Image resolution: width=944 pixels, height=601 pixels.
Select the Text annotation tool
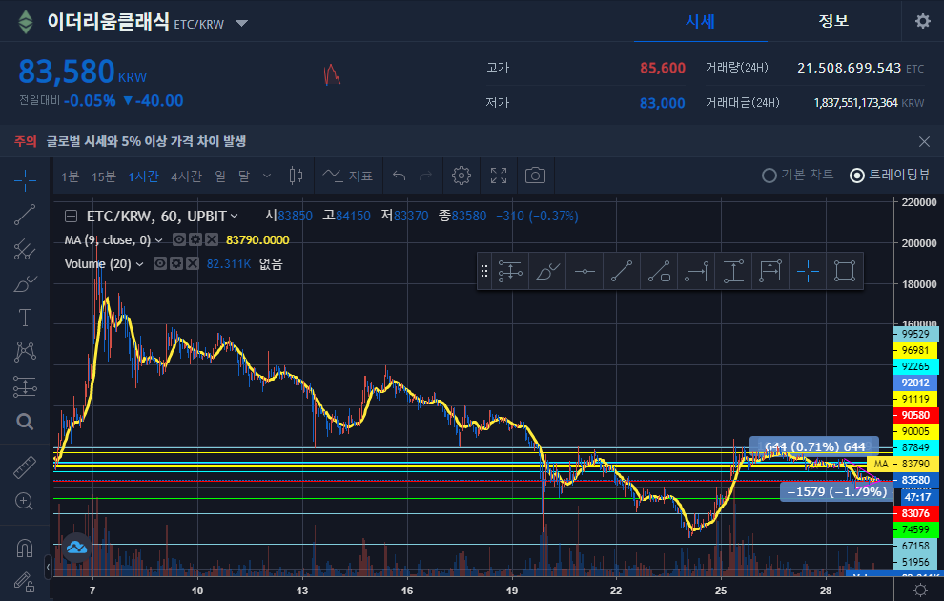[x=24, y=318]
